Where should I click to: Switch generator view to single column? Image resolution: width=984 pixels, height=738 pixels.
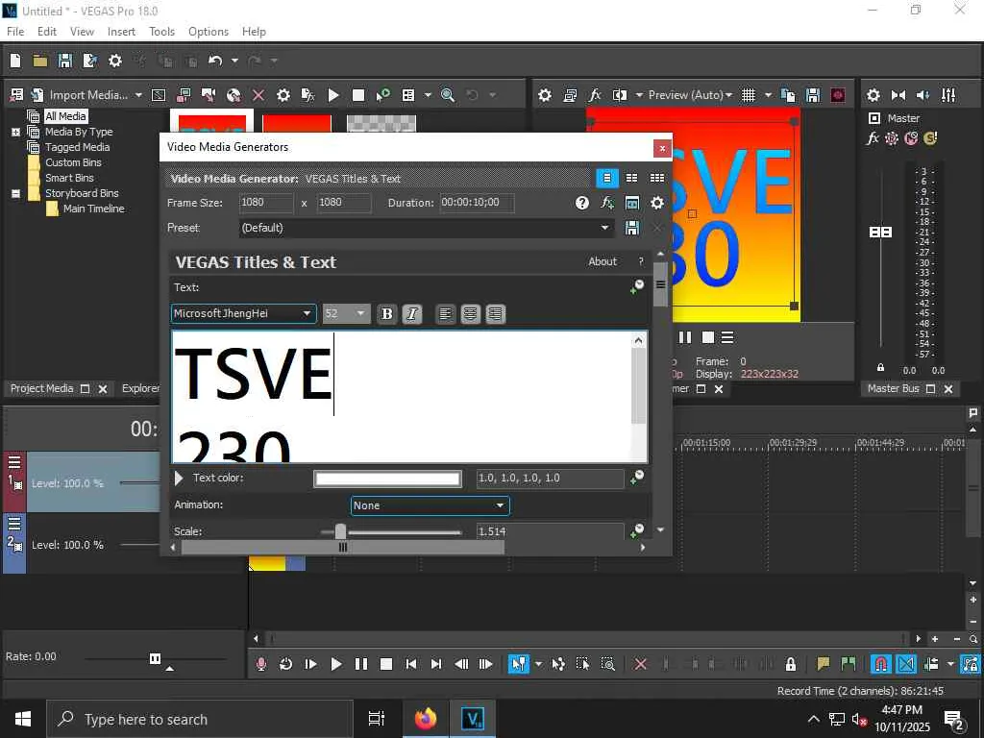607,178
